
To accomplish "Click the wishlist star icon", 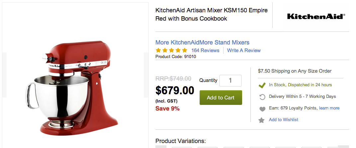I will [262, 120].
